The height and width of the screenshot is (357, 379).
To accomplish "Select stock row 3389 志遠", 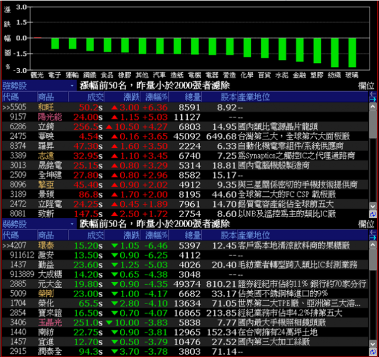I will coord(185,155).
